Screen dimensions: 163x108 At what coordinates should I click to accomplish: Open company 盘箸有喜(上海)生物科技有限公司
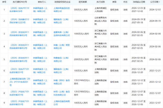click(x=62, y=34)
